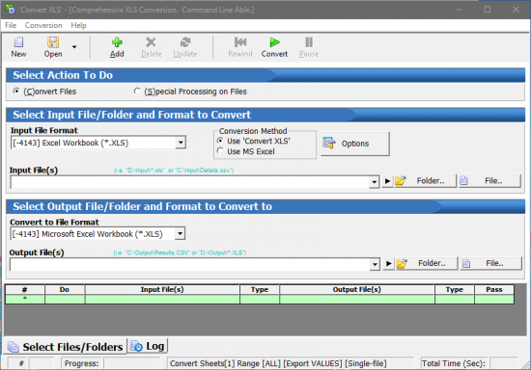Select the (C)onvert Files radio button
The width and height of the screenshot is (531, 370).
16,92
